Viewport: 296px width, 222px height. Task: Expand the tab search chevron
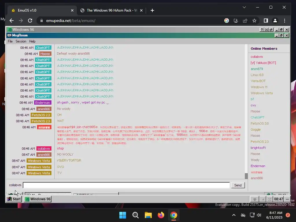tap(244, 7)
